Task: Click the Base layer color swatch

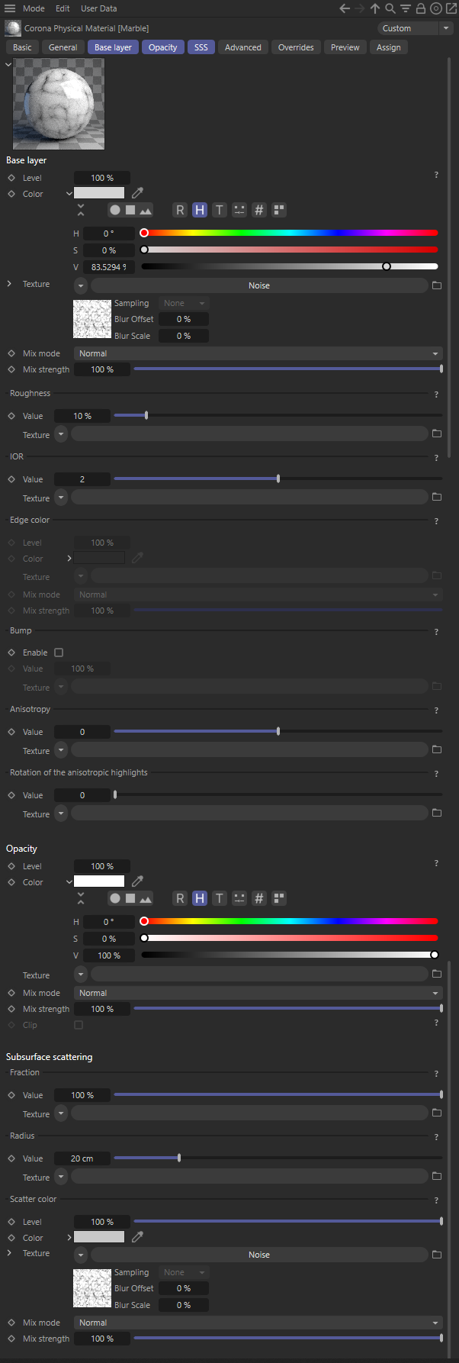Action: tap(99, 193)
